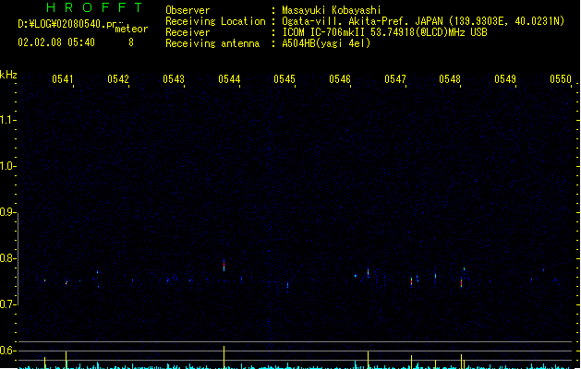
Task: Click the 0550 time marker
Action: pos(561,79)
